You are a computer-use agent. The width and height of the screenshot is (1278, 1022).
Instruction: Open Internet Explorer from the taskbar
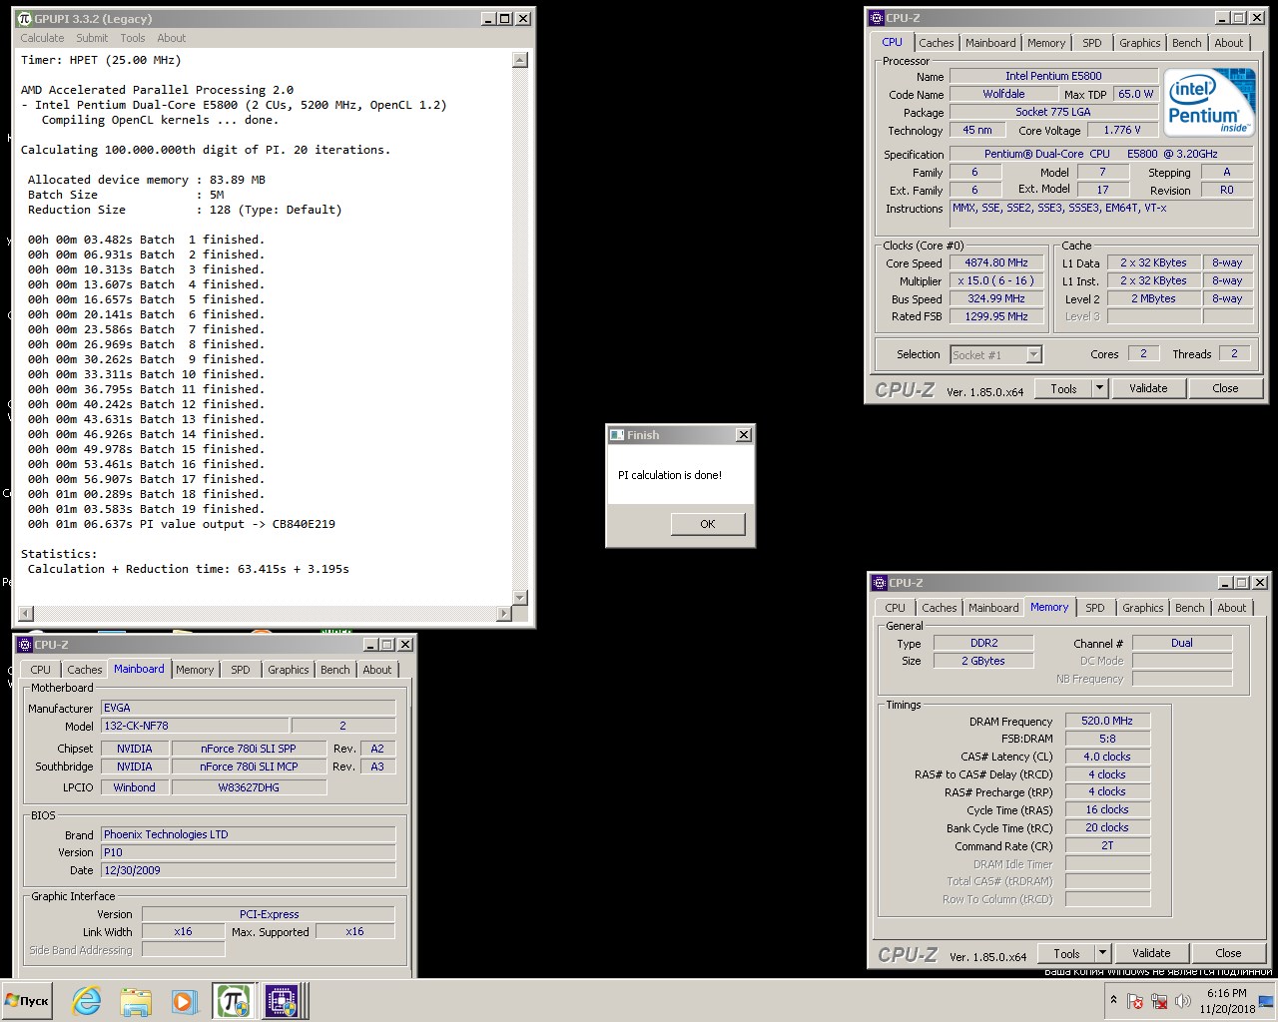coord(87,1000)
